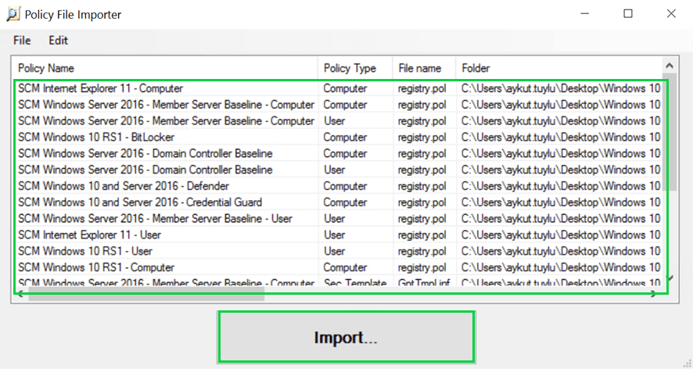
Task: Select SCM Internet Explorer 11 - Computer row
Action: click(100, 88)
